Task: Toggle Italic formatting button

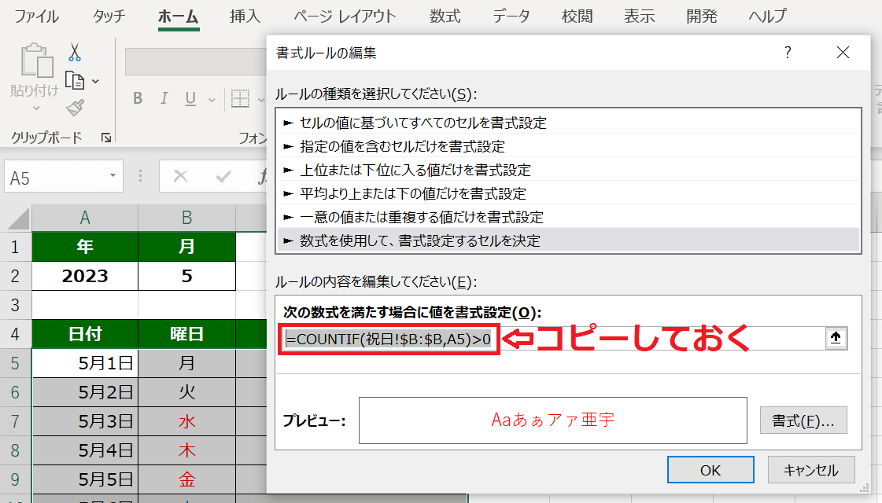Action: 164,99
